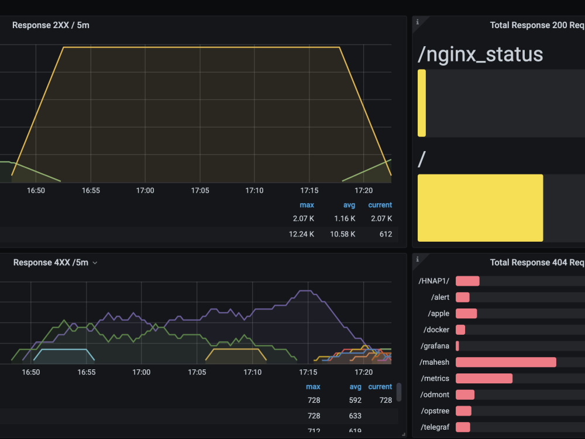This screenshot has height=439, width=585.
Task: Click resize handle of Response 4XX panel
Action: point(403,434)
